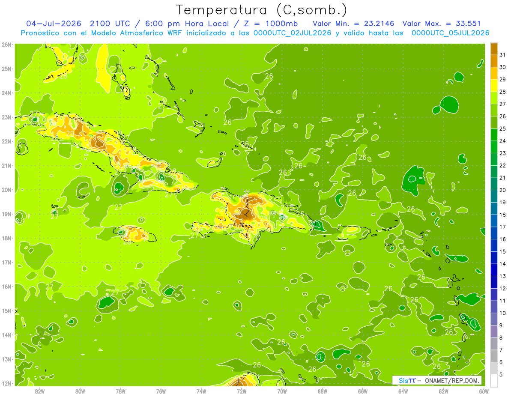The width and height of the screenshot is (514, 397).
Task: Click the 26N latitude axis label
Action: 7,45
